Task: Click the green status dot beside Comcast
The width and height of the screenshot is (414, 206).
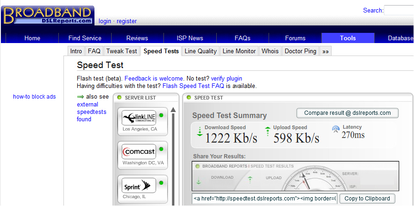Action: [161, 149]
